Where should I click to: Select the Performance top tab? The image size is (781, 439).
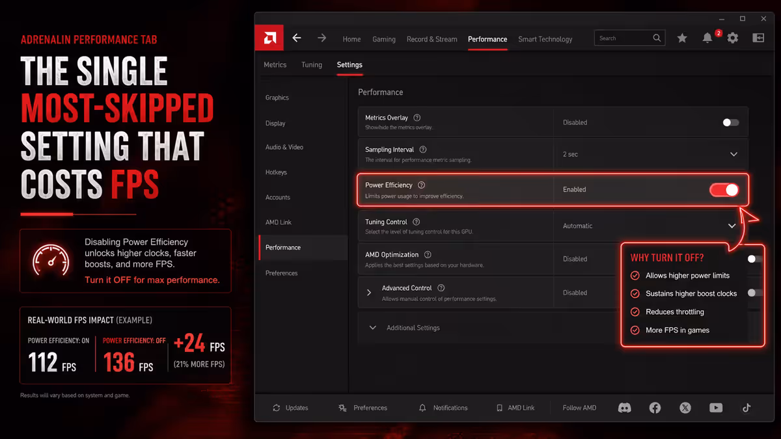[x=487, y=39]
